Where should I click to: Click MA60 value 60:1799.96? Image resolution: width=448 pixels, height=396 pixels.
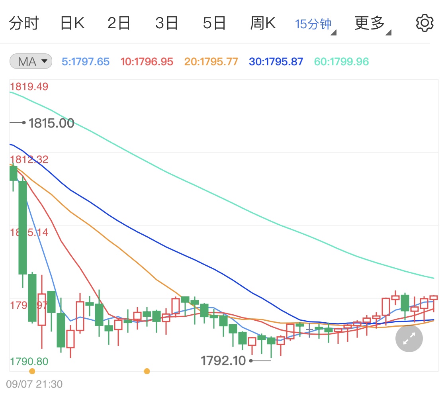point(341,61)
